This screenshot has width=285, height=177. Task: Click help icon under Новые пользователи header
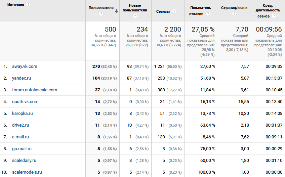tap(135, 16)
